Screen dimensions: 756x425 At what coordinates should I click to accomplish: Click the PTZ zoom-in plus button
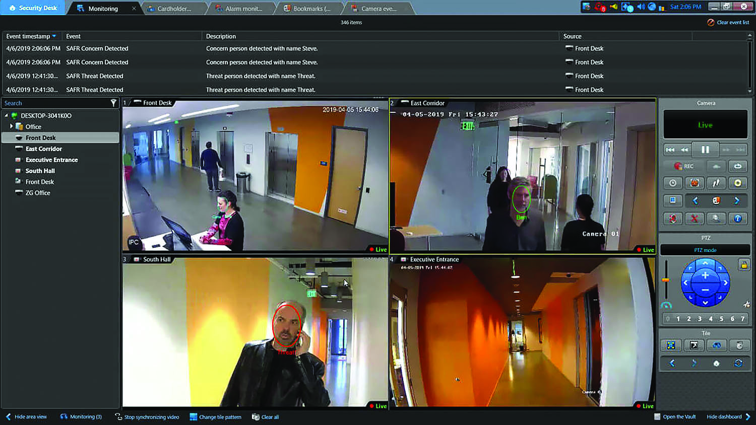point(705,275)
